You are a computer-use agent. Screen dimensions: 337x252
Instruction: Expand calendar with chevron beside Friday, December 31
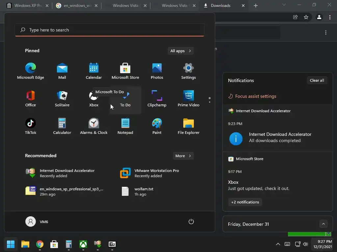click(x=323, y=224)
